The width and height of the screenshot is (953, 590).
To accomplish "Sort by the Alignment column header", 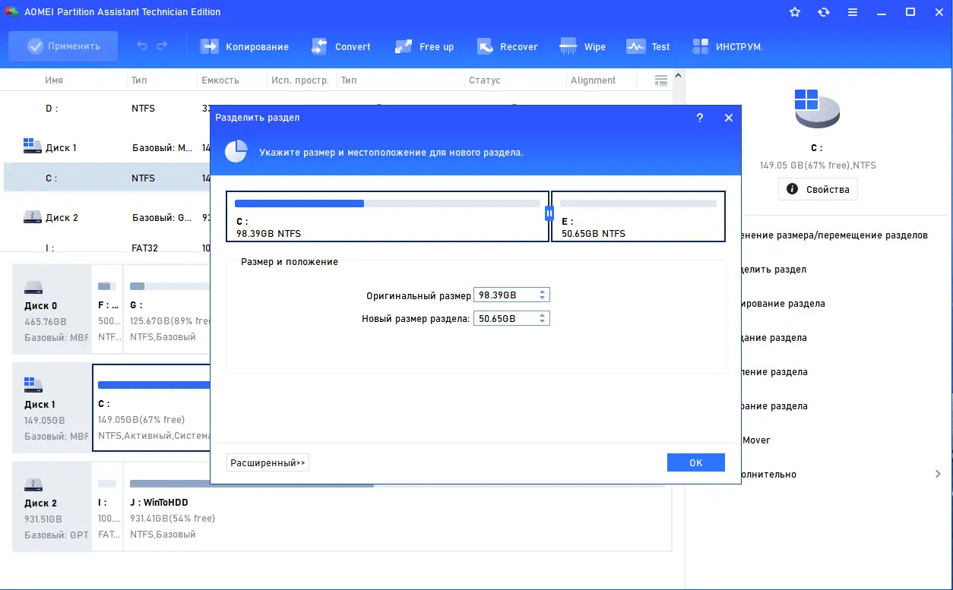I will [594, 80].
